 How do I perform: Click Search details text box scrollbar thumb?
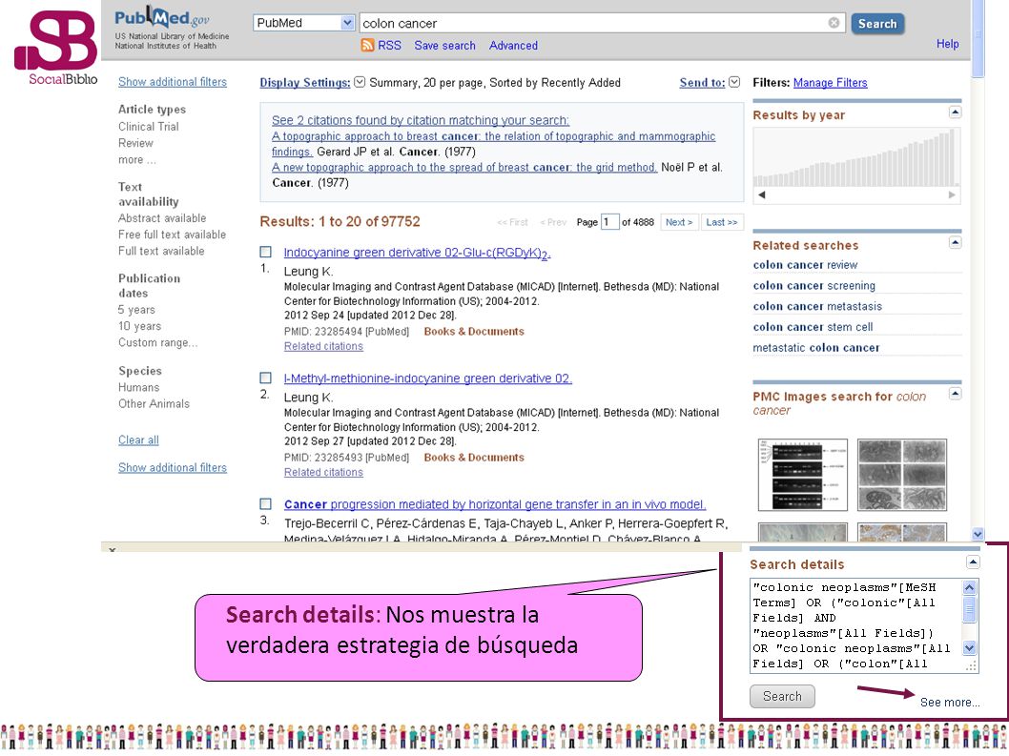coord(969,609)
